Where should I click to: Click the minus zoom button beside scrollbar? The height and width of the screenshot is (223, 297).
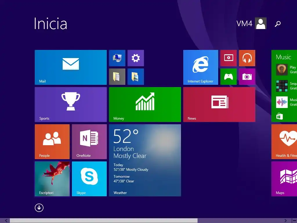point(295,221)
